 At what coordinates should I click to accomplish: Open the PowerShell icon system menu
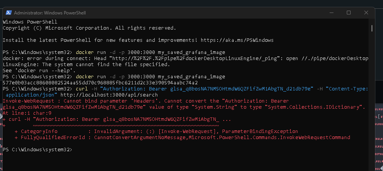[x=8, y=13]
